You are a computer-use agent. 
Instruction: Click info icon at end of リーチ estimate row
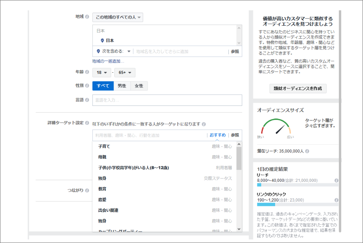click(336, 180)
